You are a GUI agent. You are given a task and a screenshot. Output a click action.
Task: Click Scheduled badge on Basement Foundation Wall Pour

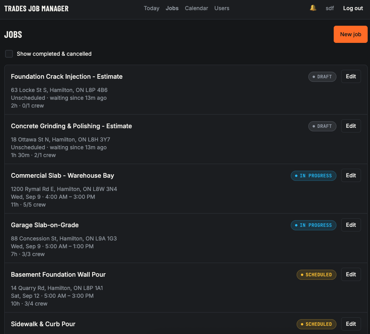[x=316, y=275]
